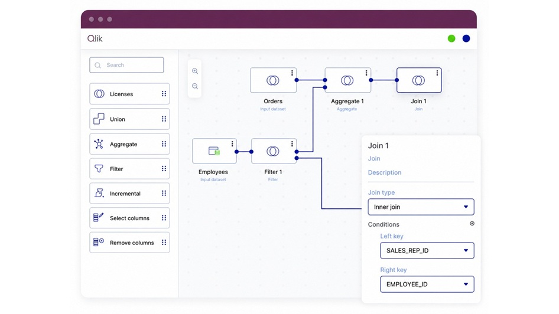This screenshot has height=314, width=559.
Task: Click the drag handle on Filter
Action: tap(164, 168)
